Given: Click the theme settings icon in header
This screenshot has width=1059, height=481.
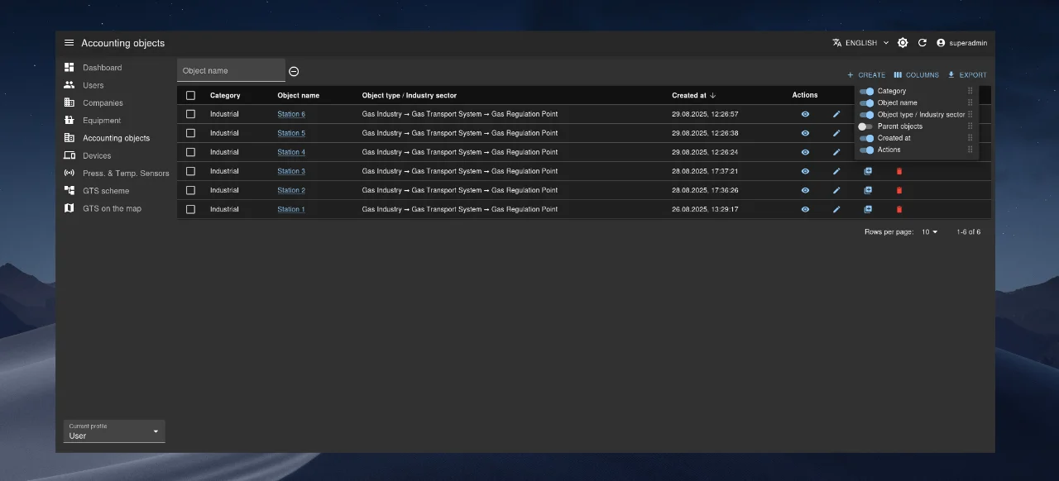Looking at the screenshot, I should pyautogui.click(x=903, y=43).
